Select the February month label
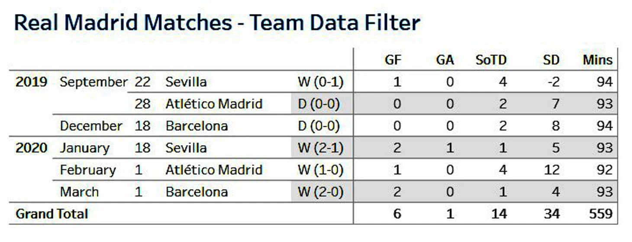 coord(88,170)
